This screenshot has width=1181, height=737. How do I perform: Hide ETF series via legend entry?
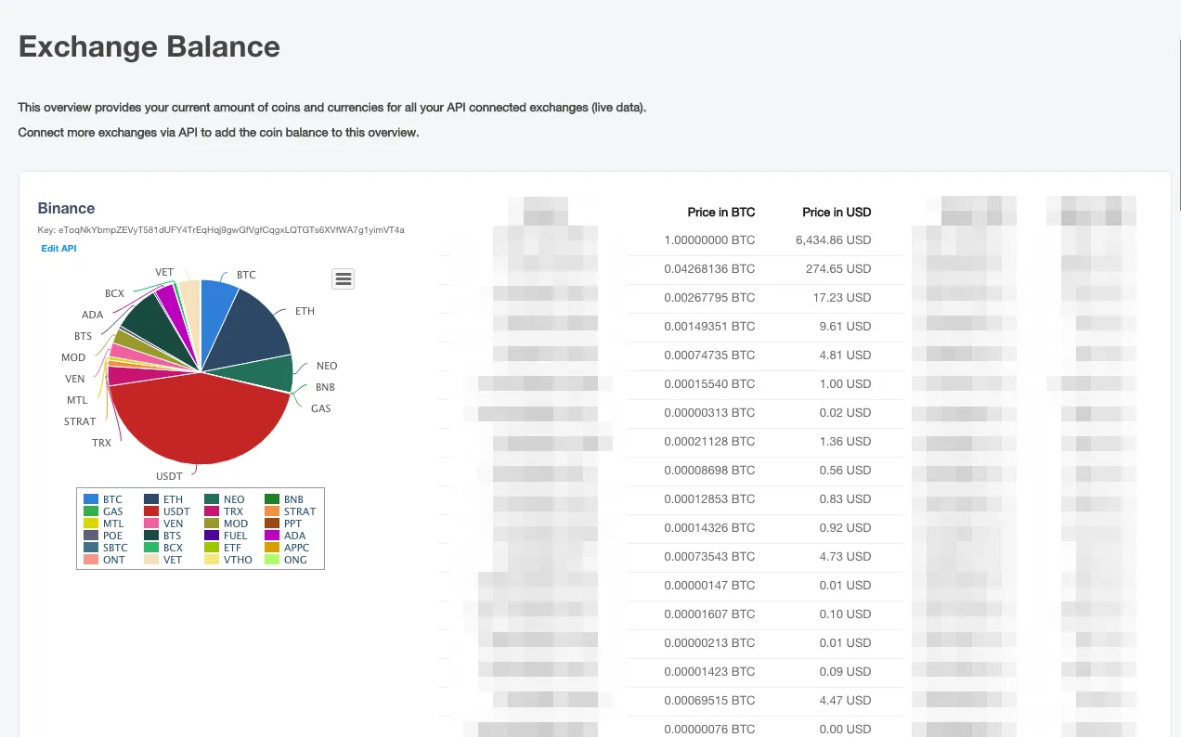(223, 548)
